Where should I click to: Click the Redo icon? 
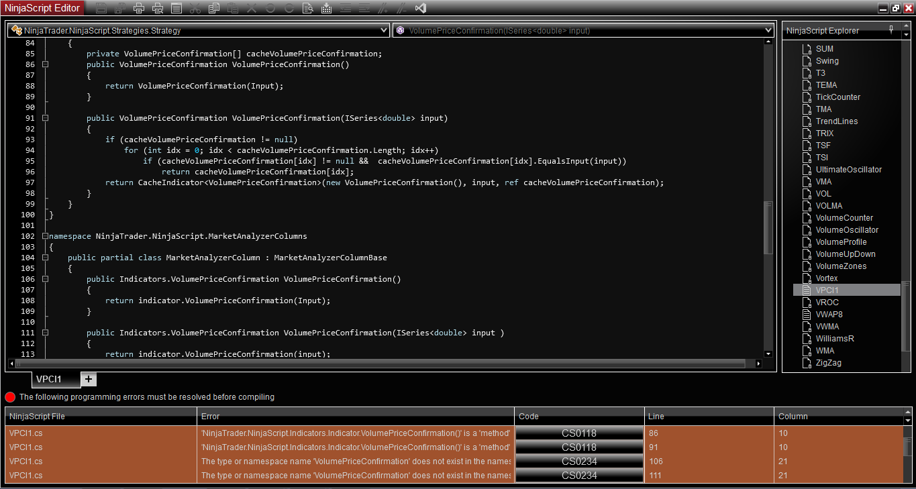[289, 9]
